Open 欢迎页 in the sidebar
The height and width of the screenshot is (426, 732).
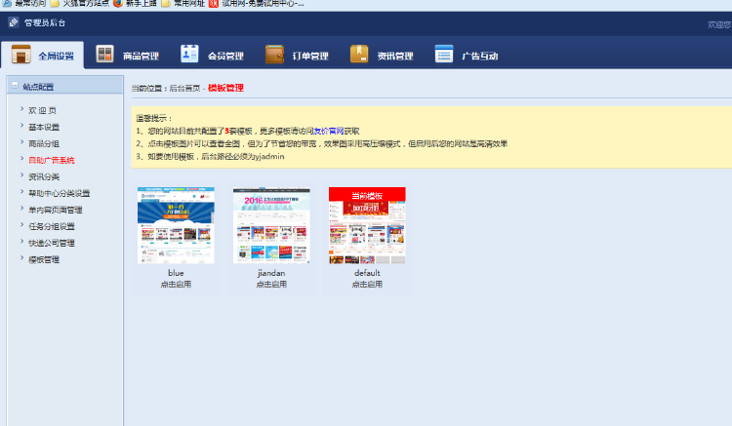pos(42,110)
